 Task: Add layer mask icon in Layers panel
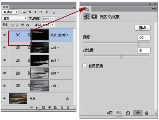coord(43,108)
